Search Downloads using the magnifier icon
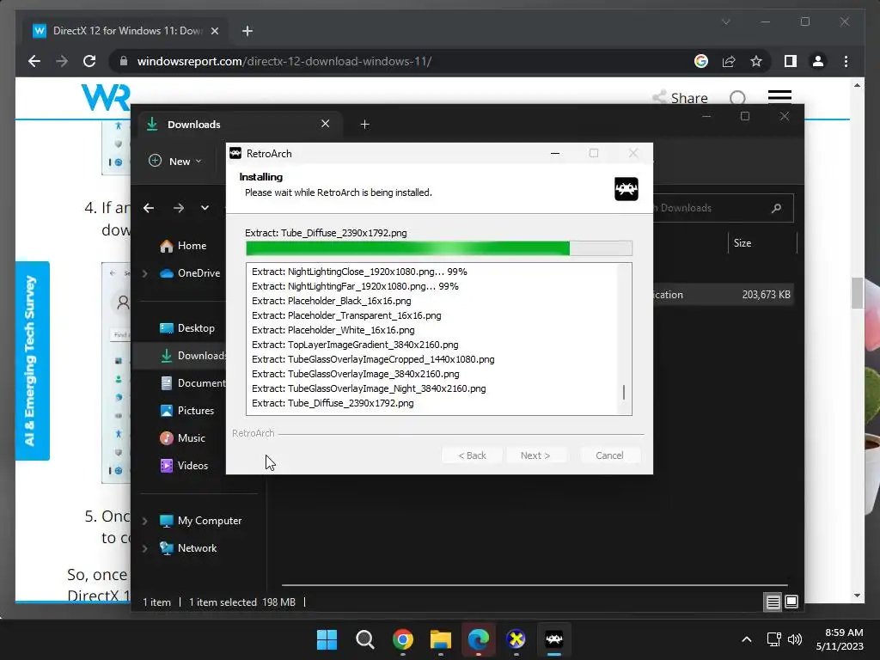 point(777,208)
